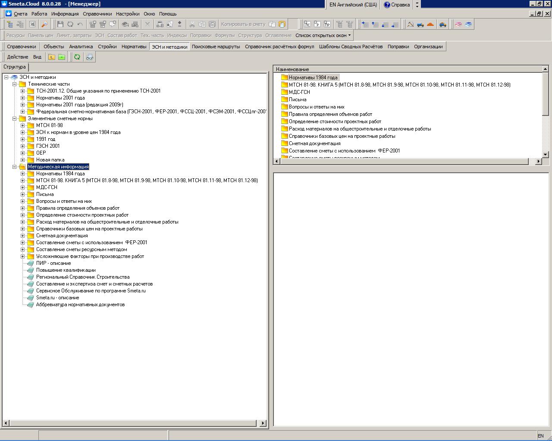Select Сметная документация in the right list
Image resolution: width=552 pixels, height=441 pixels.
click(314, 143)
